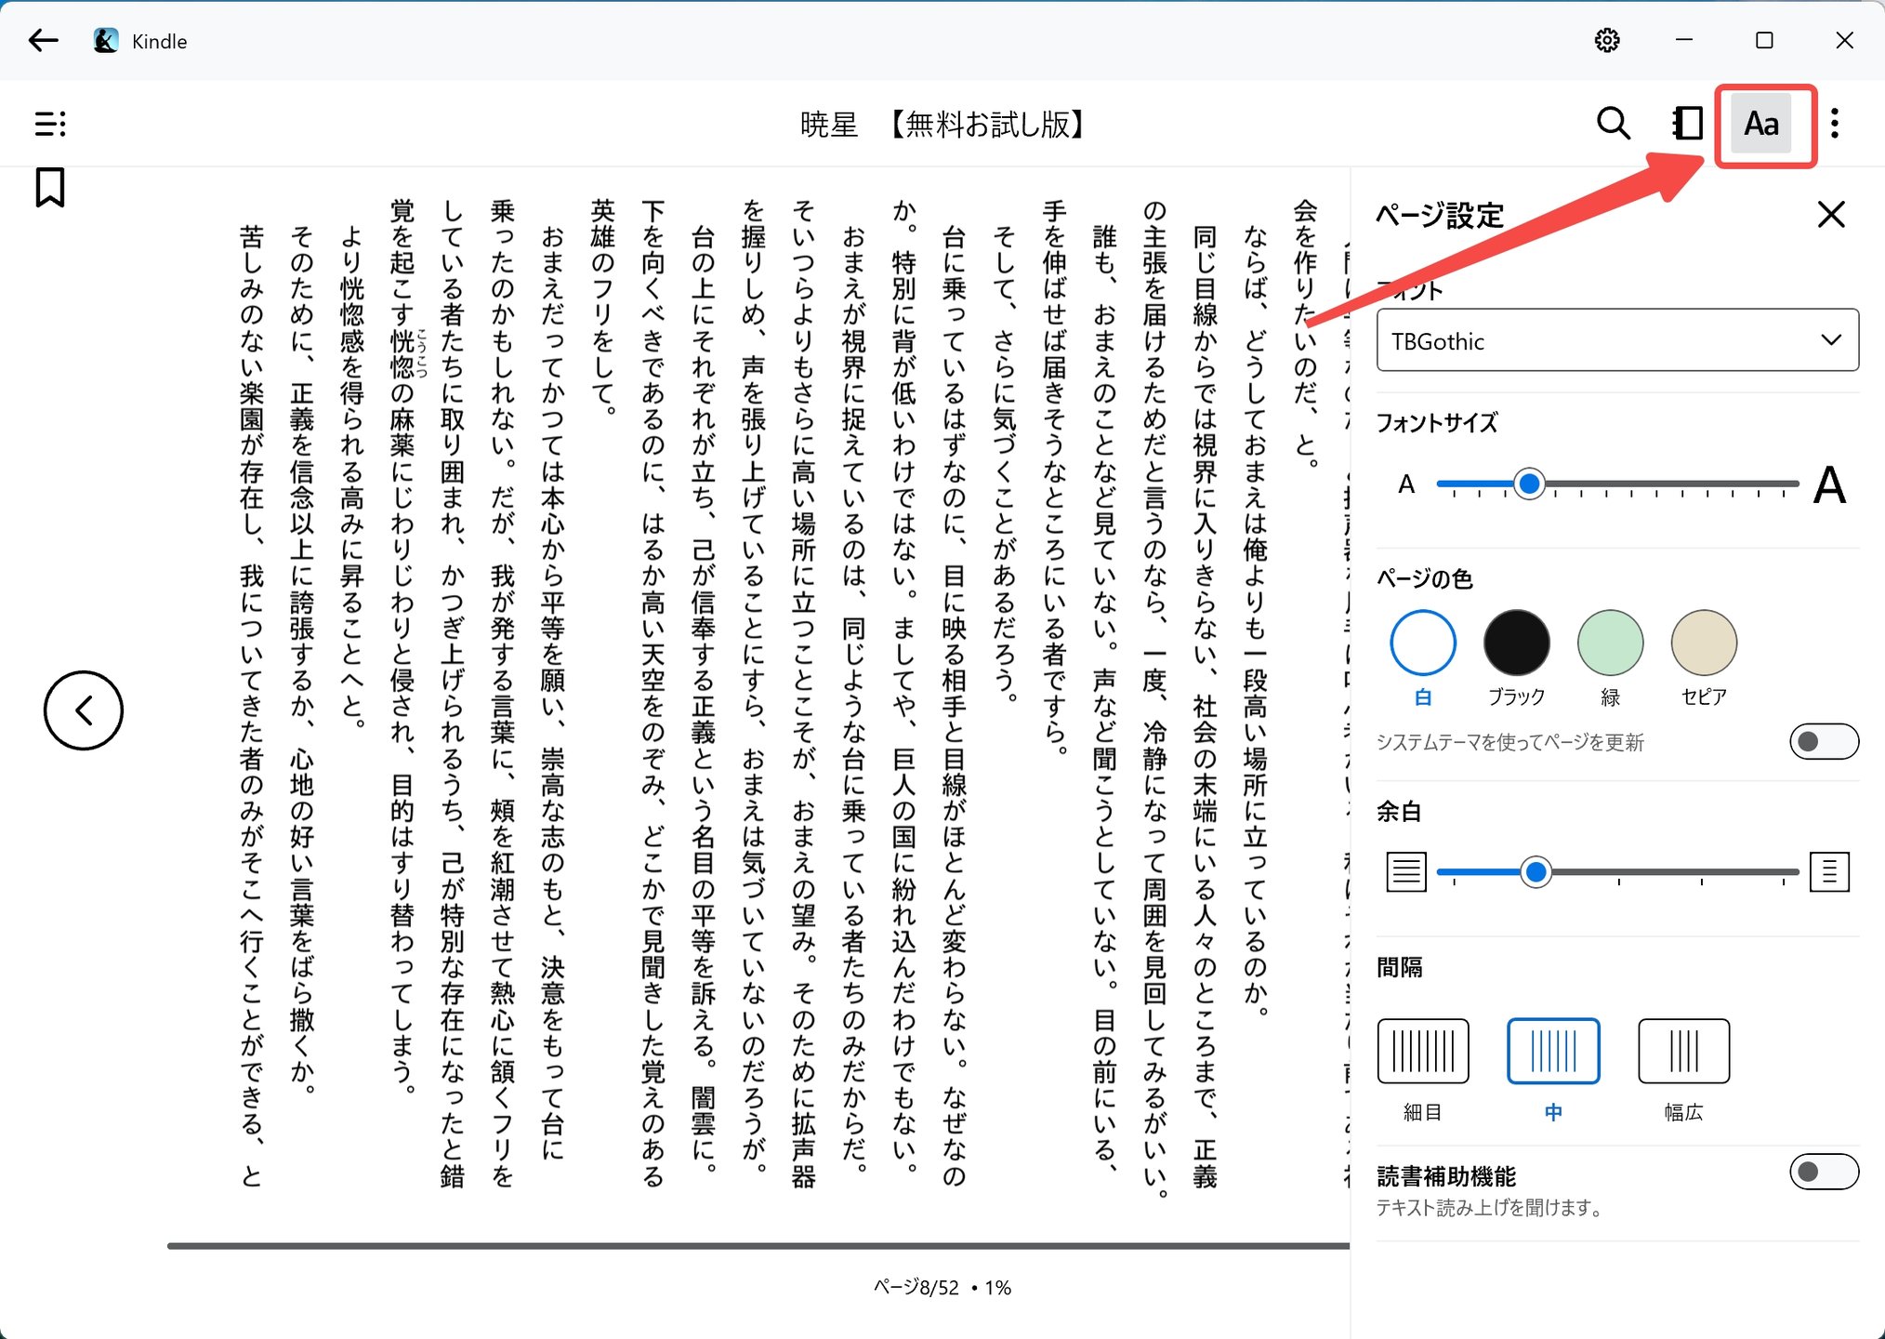Click the フォントサイズ label
Screen dimensions: 1885x1339
(1437, 423)
